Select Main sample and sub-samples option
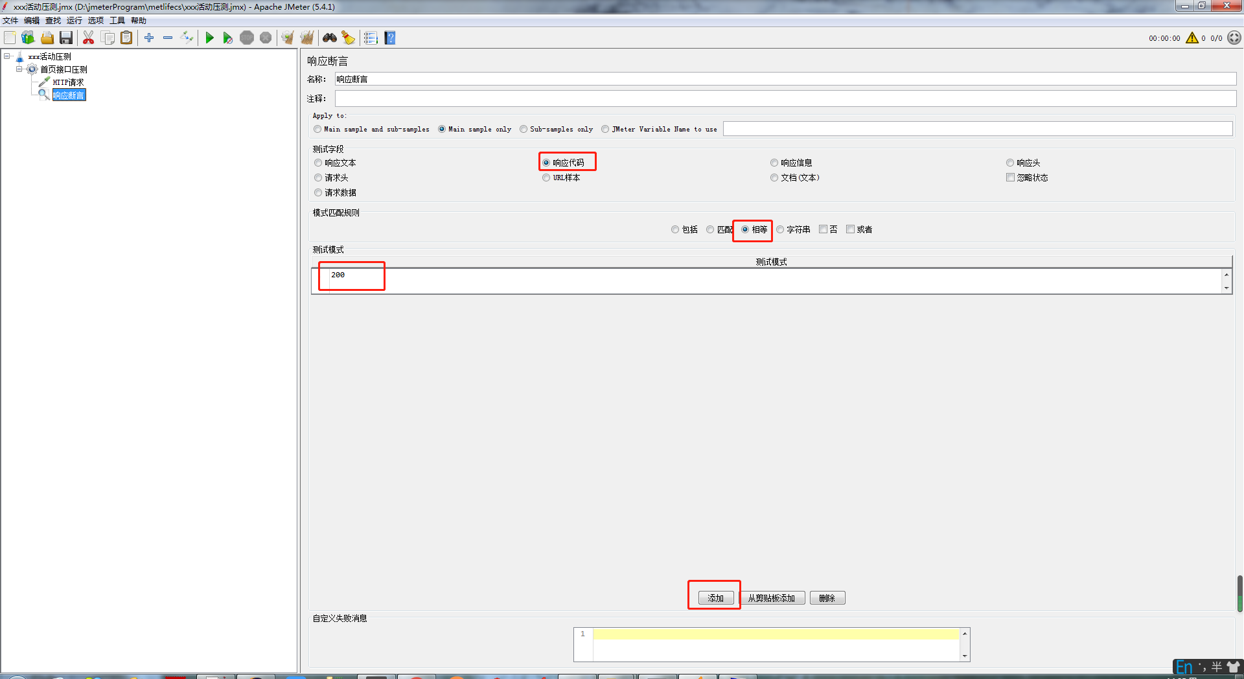The height and width of the screenshot is (679, 1244). click(x=371, y=129)
